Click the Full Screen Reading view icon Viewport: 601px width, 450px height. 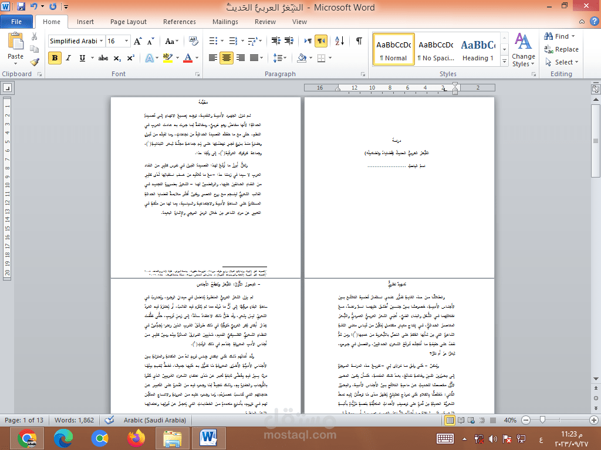coord(461,420)
